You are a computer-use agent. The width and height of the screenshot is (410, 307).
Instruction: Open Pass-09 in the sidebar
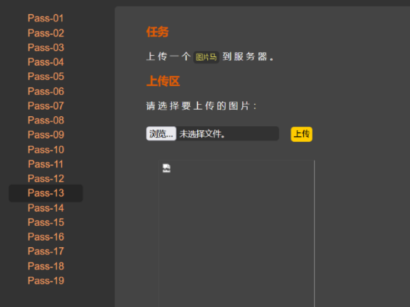[46, 135]
